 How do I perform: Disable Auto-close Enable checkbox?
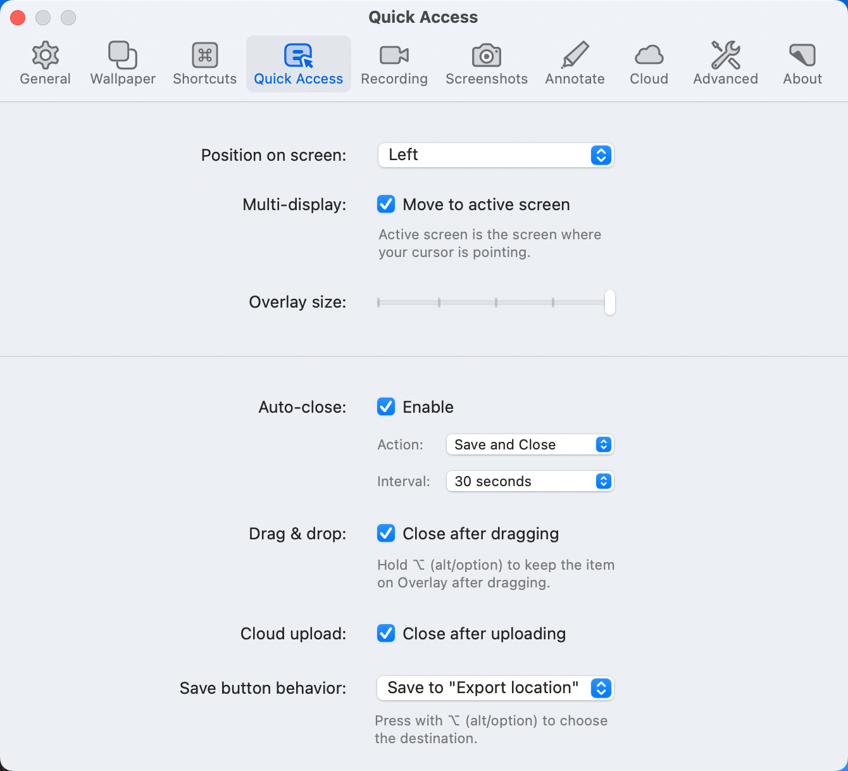coord(386,407)
